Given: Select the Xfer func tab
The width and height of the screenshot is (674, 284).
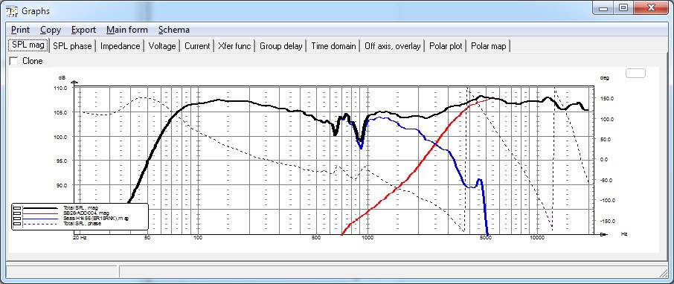Looking at the screenshot, I should coord(234,46).
